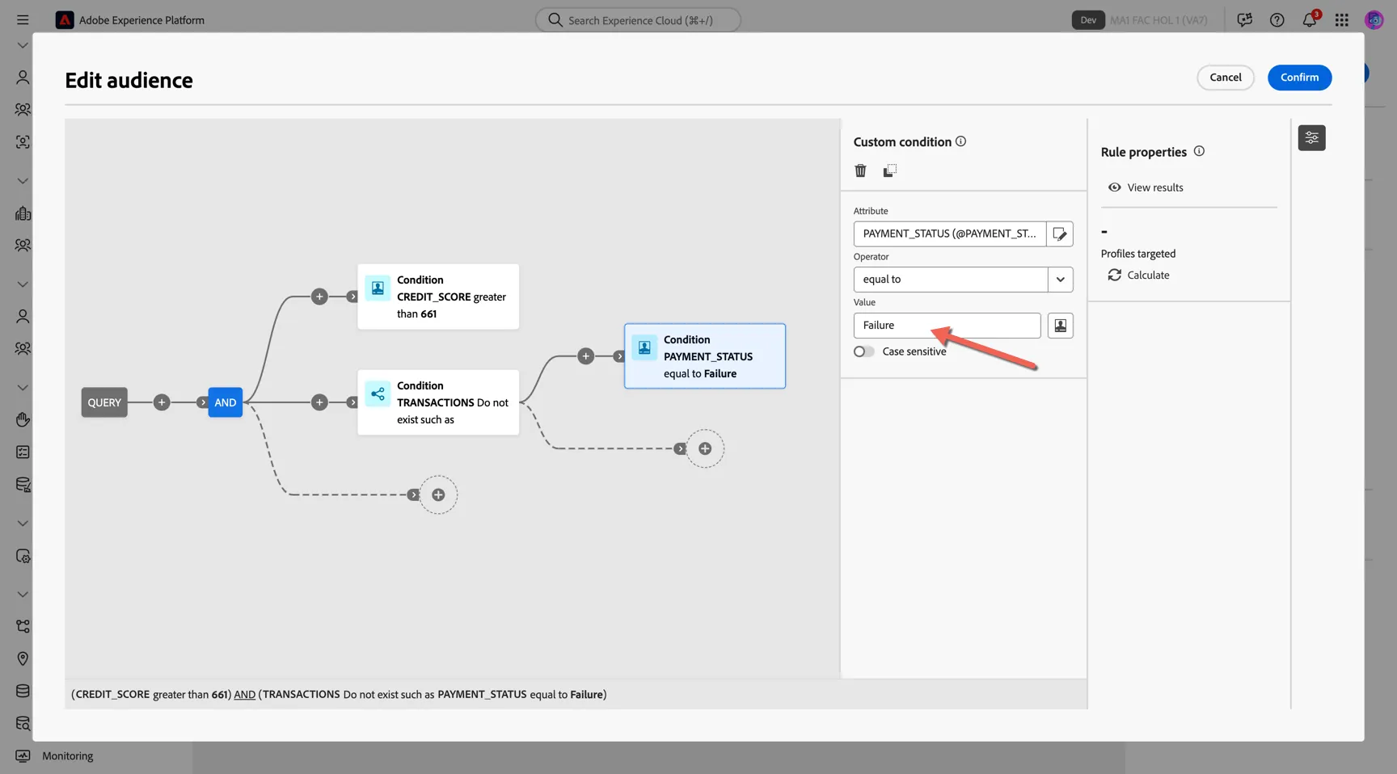Open hamburger navigation menu
1397x774 pixels.
tap(23, 20)
